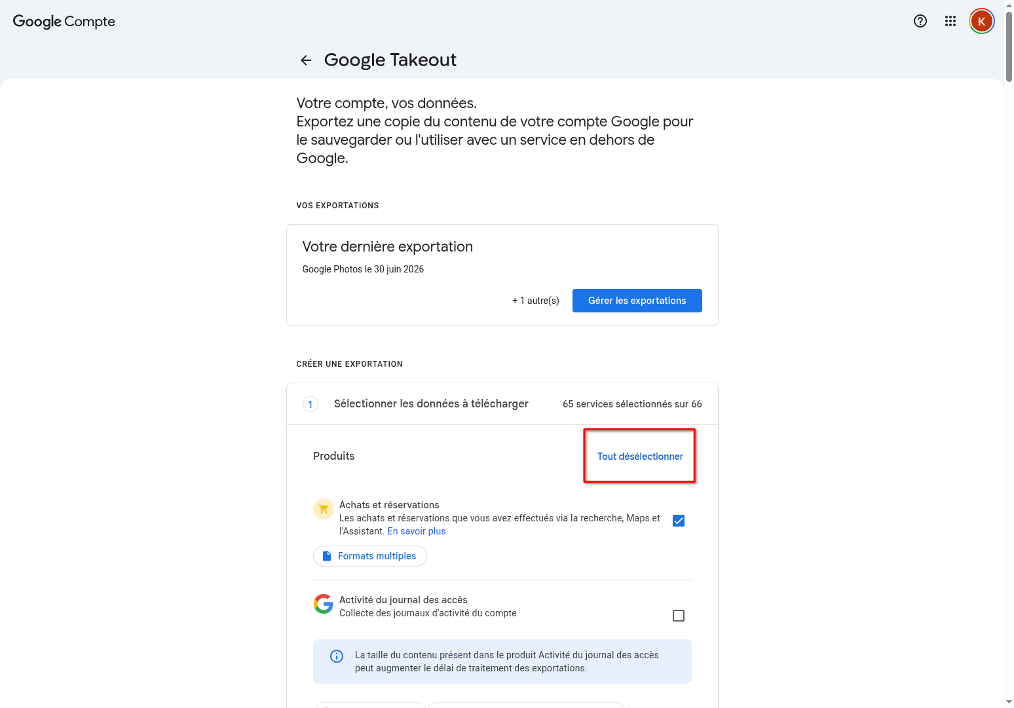Click Gérer les exportations button
The image size is (1014, 708).
[637, 301]
